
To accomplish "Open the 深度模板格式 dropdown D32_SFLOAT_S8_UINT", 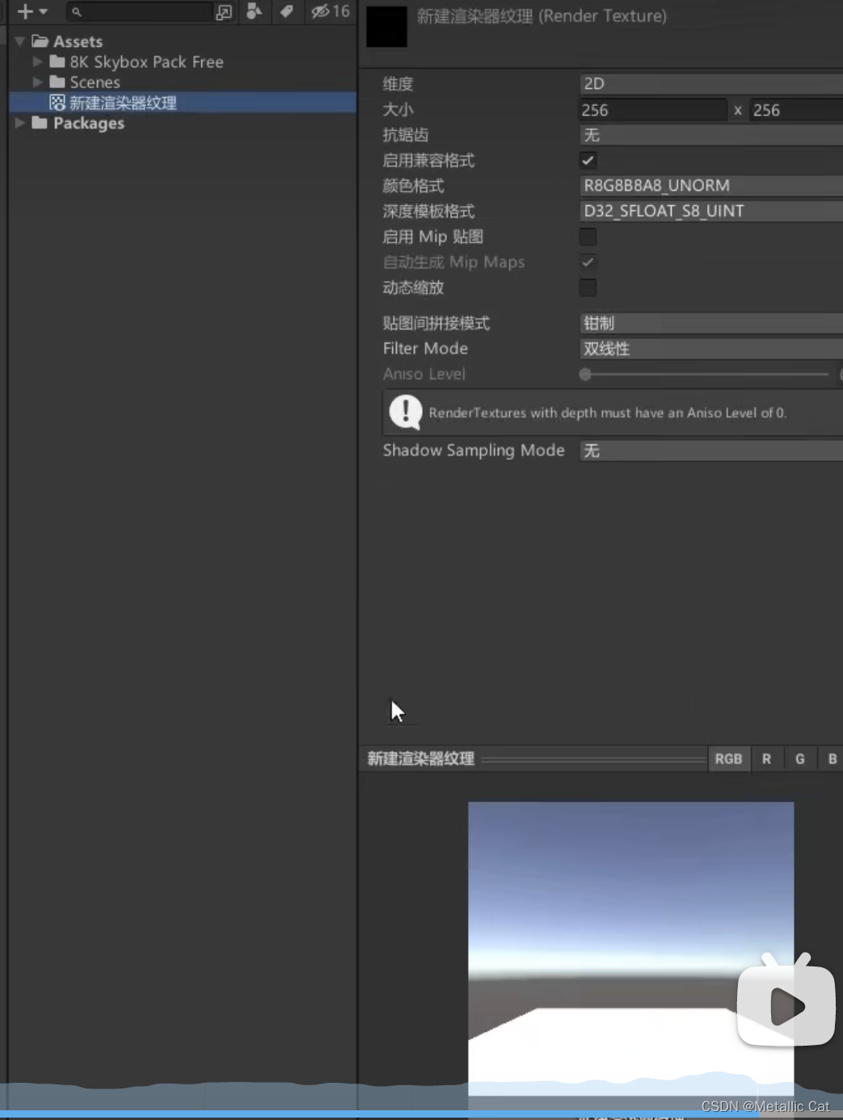I will [711, 211].
